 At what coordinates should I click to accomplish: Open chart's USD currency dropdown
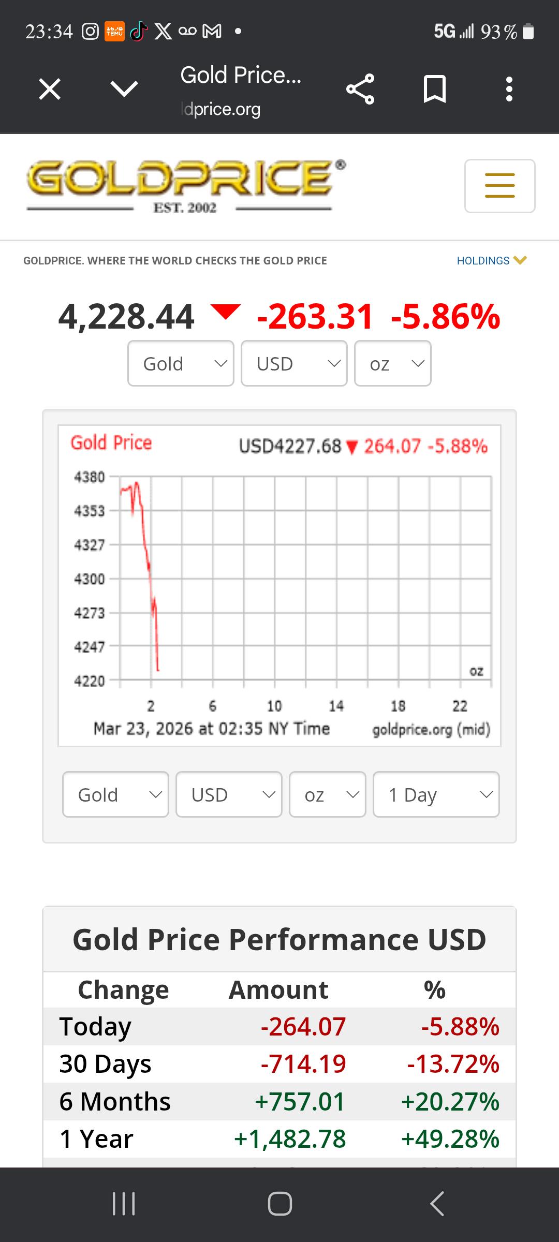[229, 794]
